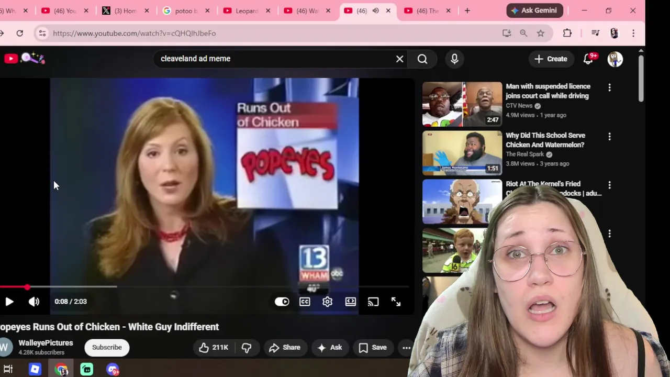Open Roblox from taskbar
670x377 pixels.
(35, 370)
